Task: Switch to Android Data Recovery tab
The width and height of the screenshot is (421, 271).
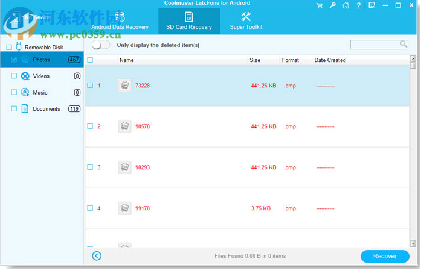Action: (120, 21)
